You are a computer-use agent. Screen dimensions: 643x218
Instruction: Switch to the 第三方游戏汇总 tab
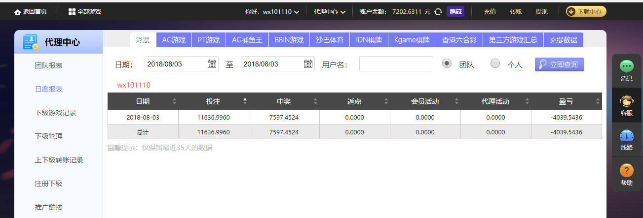[513, 40]
